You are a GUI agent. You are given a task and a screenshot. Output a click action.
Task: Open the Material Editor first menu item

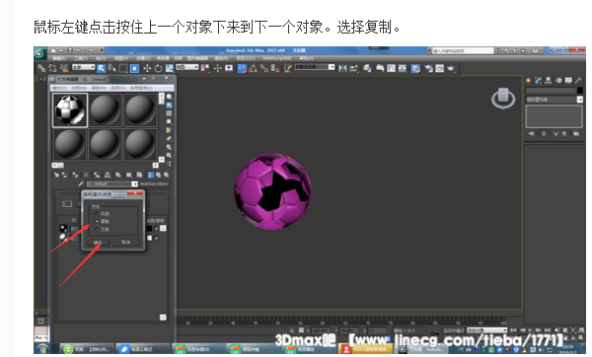point(59,88)
